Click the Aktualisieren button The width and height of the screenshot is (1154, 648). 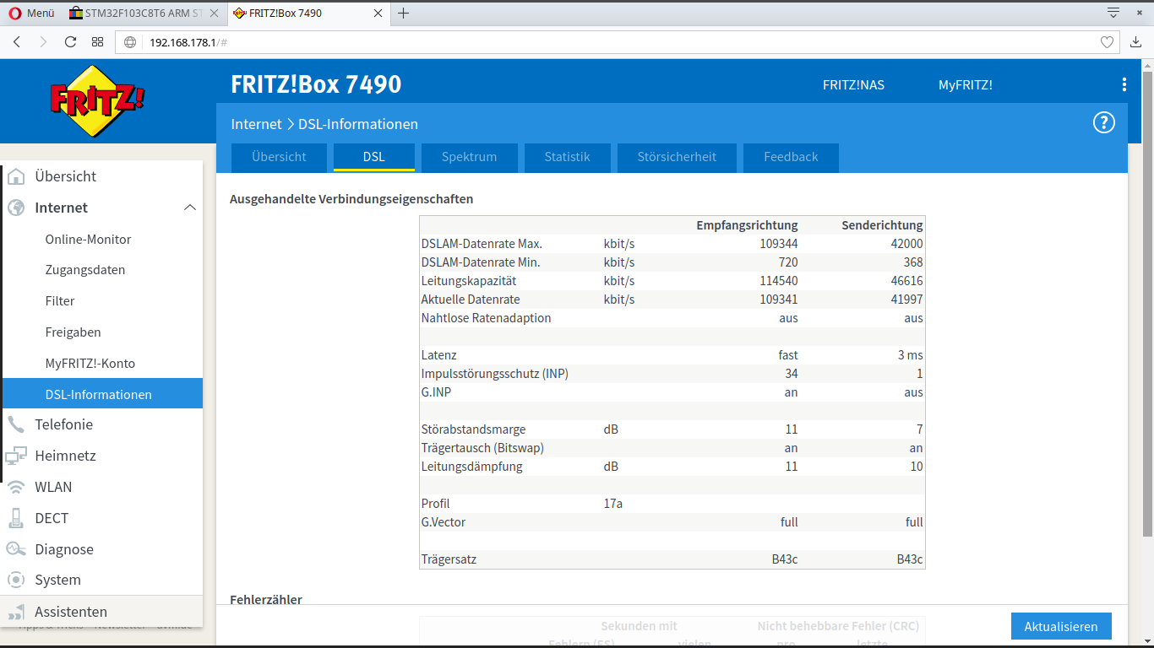tap(1061, 626)
